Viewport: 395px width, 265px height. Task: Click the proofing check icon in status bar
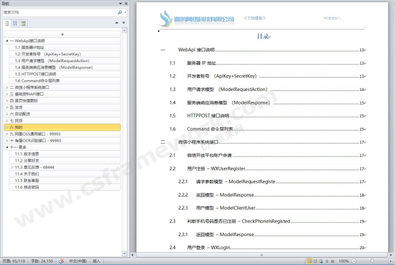(62, 261)
